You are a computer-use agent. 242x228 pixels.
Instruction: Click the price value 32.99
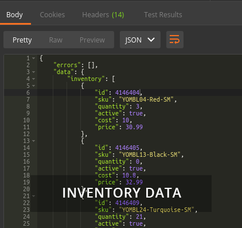134,182
